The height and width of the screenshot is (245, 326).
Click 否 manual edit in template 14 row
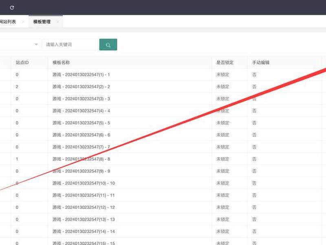point(254,232)
